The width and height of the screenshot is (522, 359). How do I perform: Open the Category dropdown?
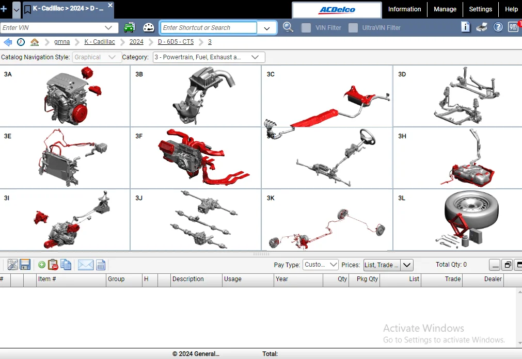pos(209,57)
